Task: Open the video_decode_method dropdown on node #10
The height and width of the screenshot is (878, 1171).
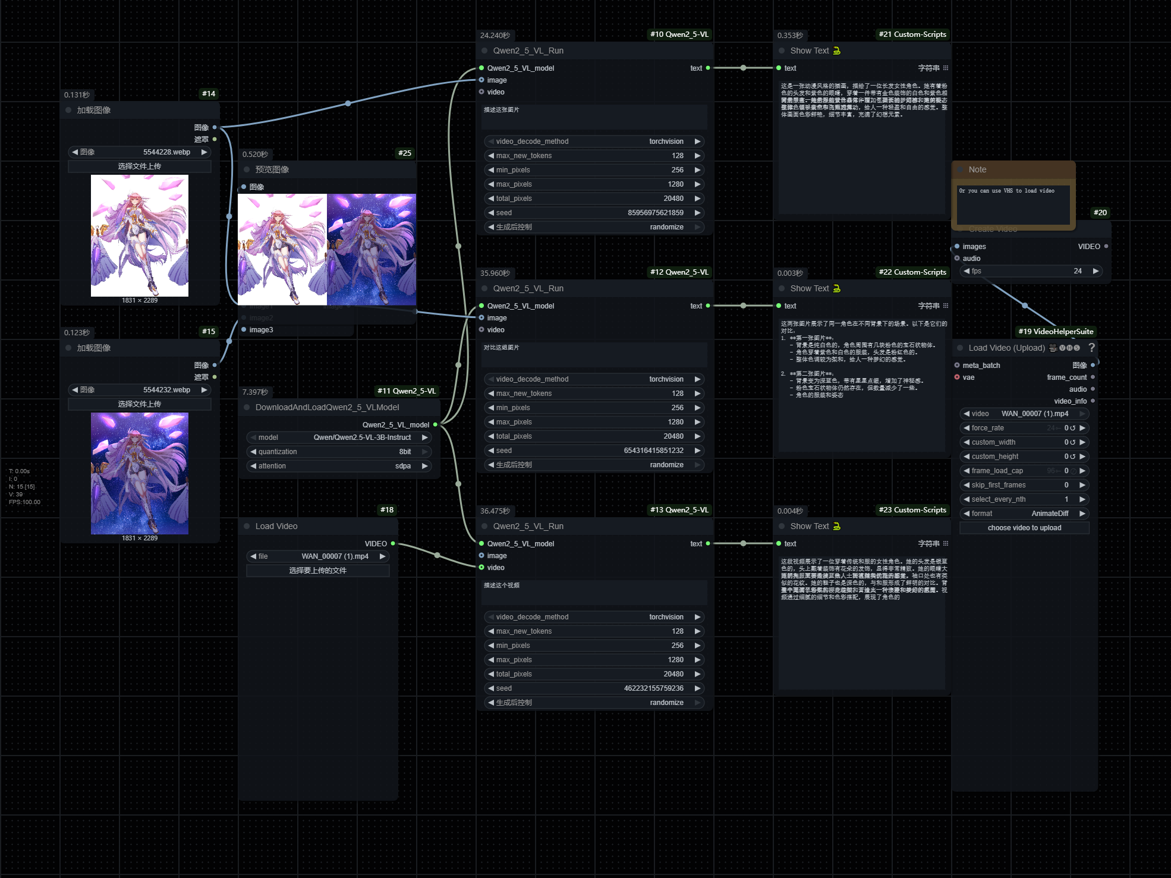Action: (594, 141)
